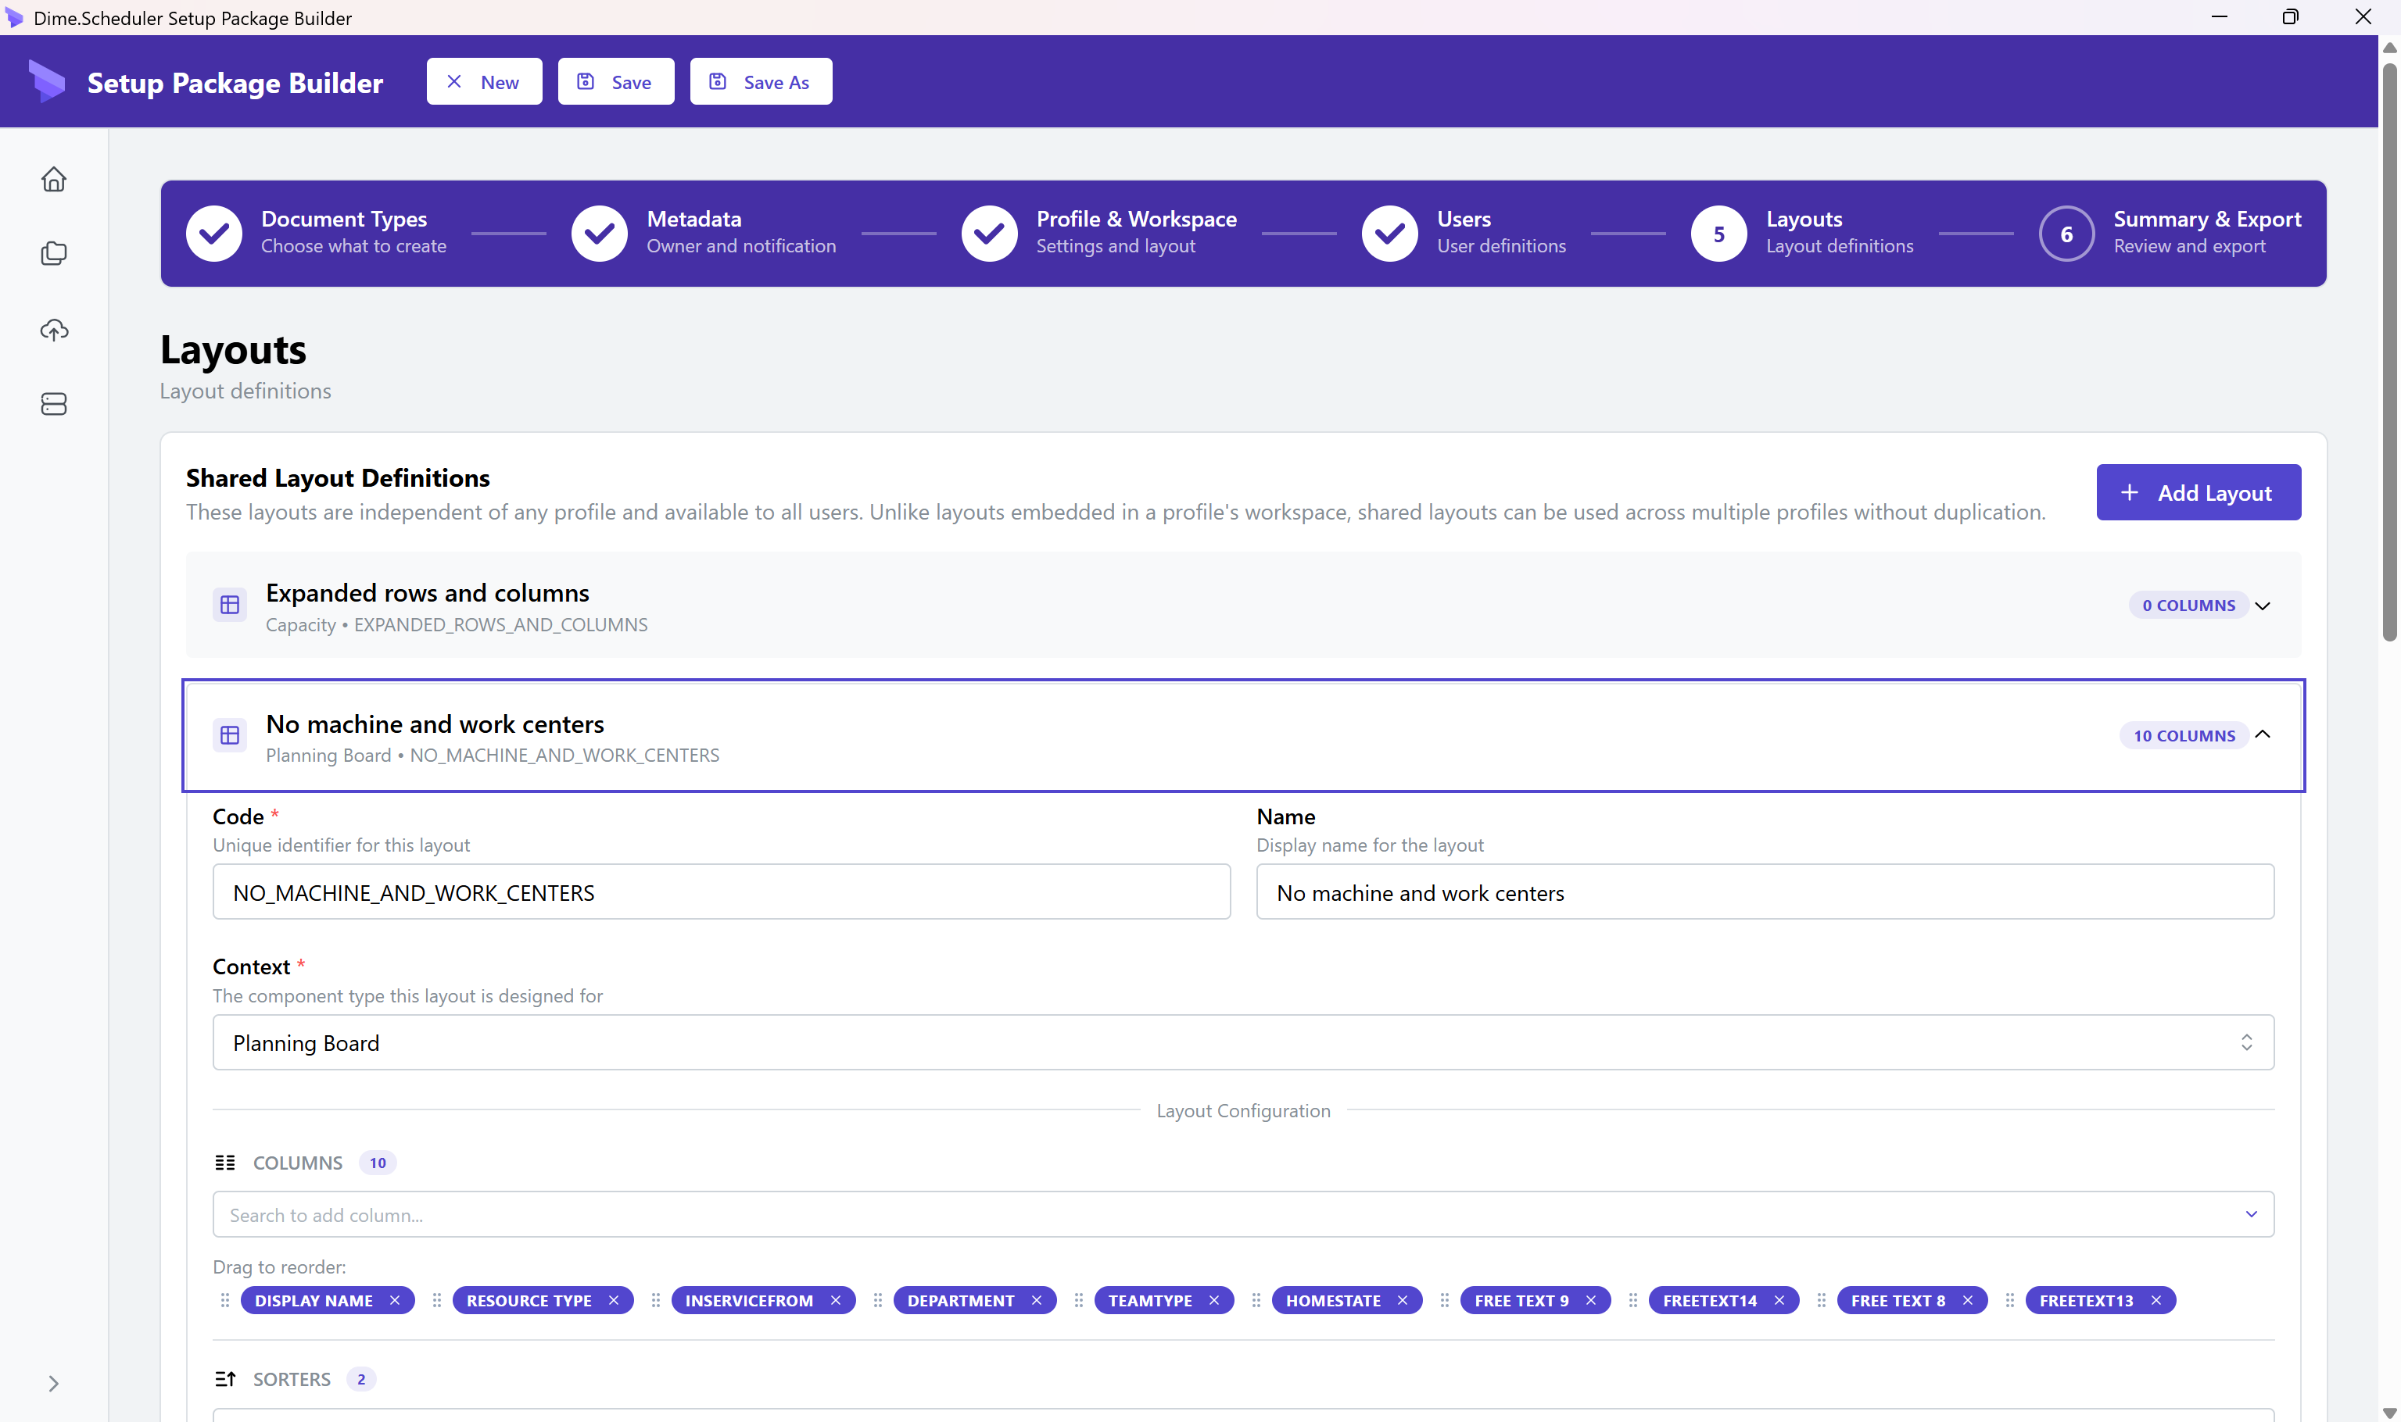Open the Context Planning Board dropdown
This screenshot has width=2401, height=1422.
click(x=1242, y=1042)
